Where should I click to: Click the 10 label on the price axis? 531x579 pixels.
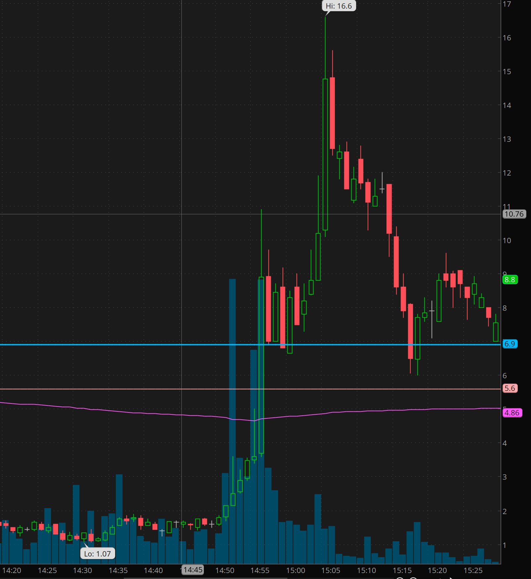[507, 240]
